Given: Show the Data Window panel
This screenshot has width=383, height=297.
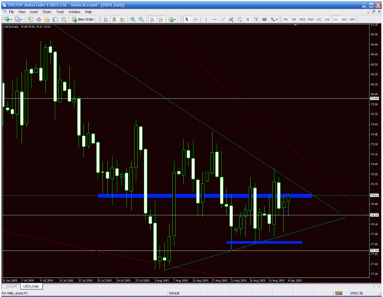Looking at the screenshot, I should pos(39,19).
